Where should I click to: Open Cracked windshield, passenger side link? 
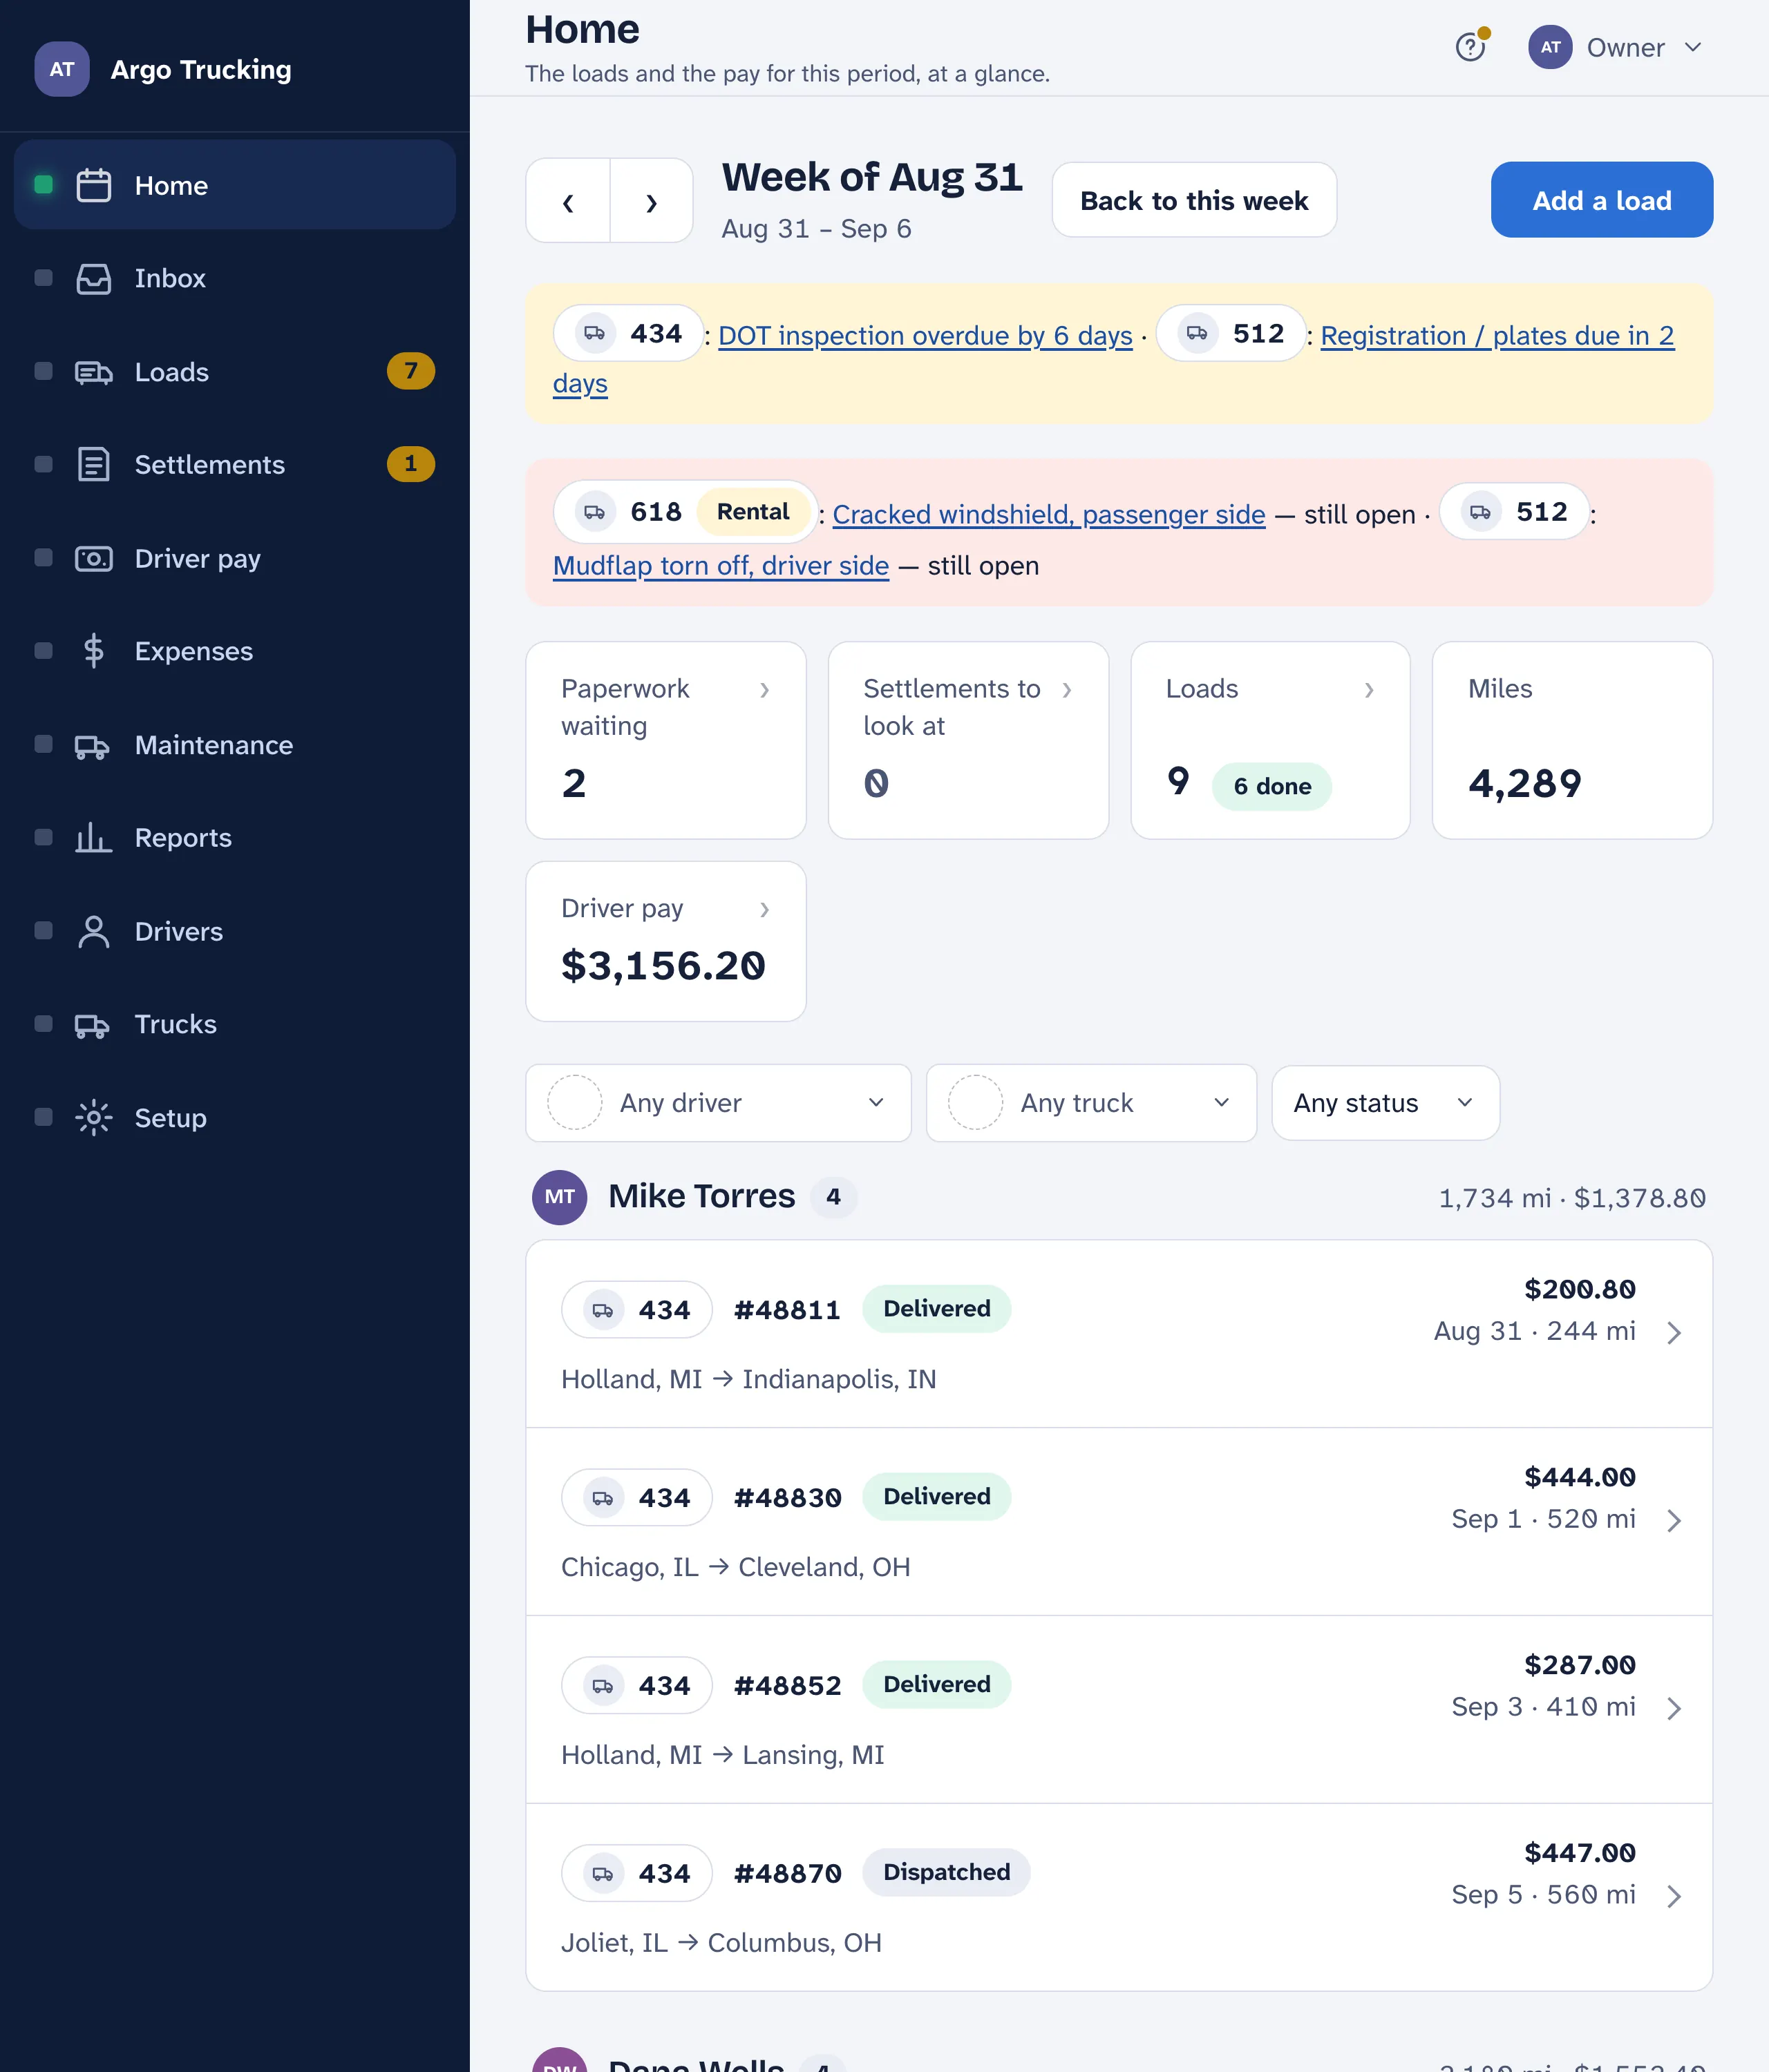pyautogui.click(x=1048, y=514)
